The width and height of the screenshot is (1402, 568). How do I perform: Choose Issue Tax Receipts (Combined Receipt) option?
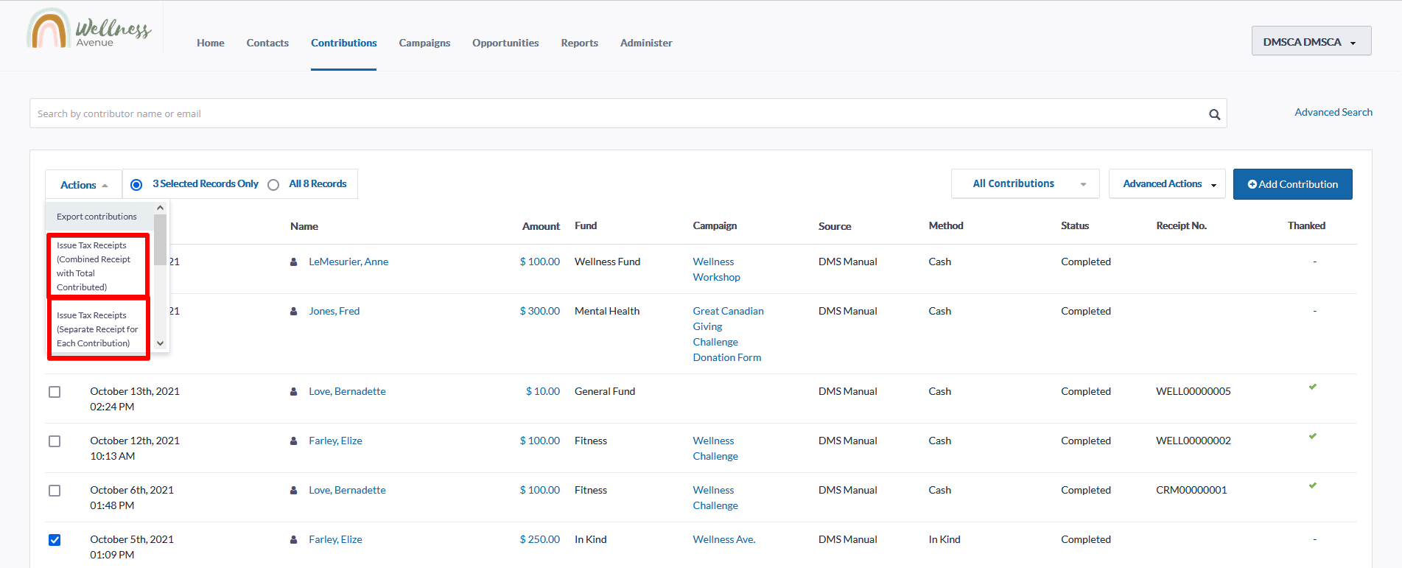99,266
